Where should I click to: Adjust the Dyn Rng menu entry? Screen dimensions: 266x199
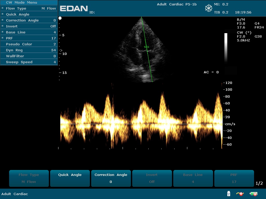(x=29, y=50)
